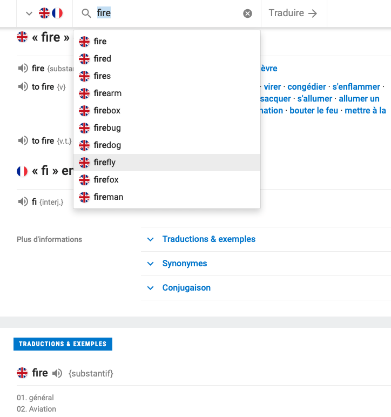
Task: Clear the search field with X icon
Action: (247, 14)
